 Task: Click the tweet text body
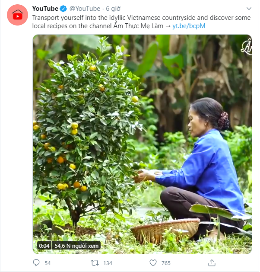tap(141, 22)
